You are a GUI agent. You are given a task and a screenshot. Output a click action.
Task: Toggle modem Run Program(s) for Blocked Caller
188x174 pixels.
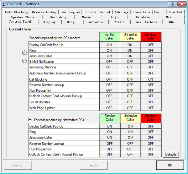(151, 90)
